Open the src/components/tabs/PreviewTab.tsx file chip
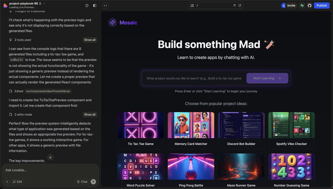This screenshot has height=189, width=333. [x=49, y=91]
